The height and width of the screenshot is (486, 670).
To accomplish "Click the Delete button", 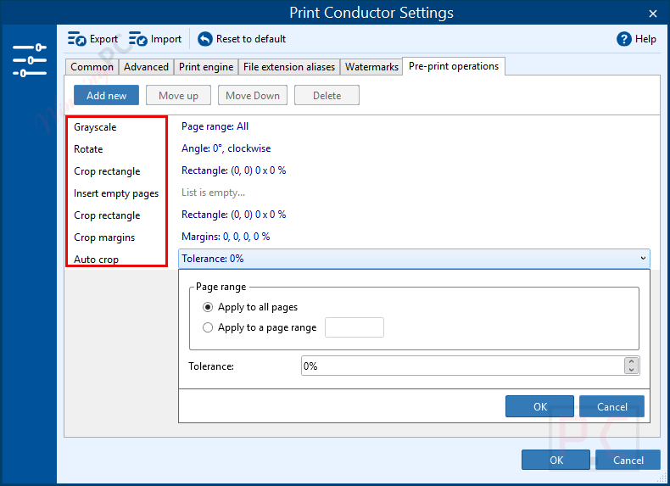I will (327, 95).
